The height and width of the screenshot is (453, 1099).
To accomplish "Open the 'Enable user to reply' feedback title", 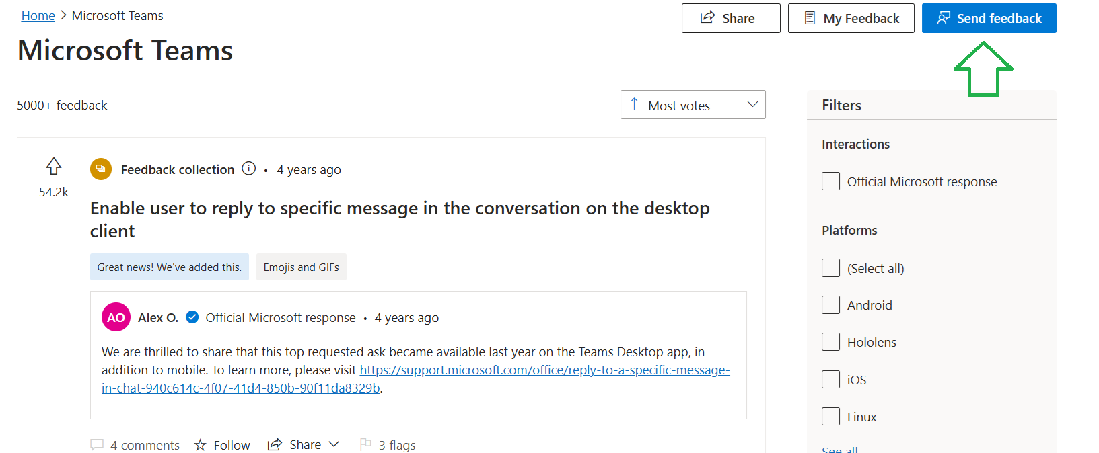I will coord(400,220).
